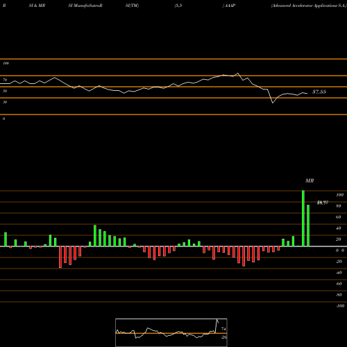This screenshot has height=347, width=347.
Task: Click the 'Advanced Accelerator Applications S.A.' title
Action: point(309,6)
